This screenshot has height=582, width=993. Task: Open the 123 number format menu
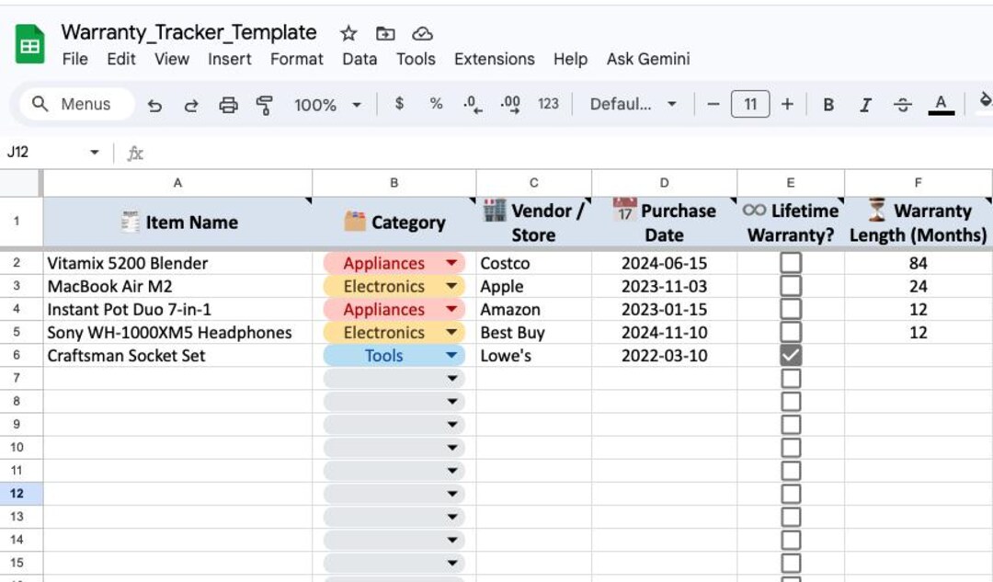click(x=548, y=104)
